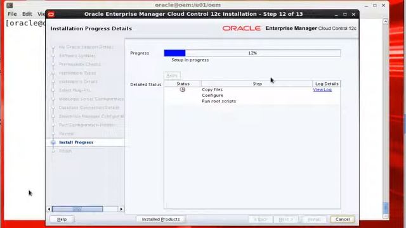Screen dimensions: 406x228
Task: Select Prerequisite Checks step in sidebar
Action: (80, 64)
